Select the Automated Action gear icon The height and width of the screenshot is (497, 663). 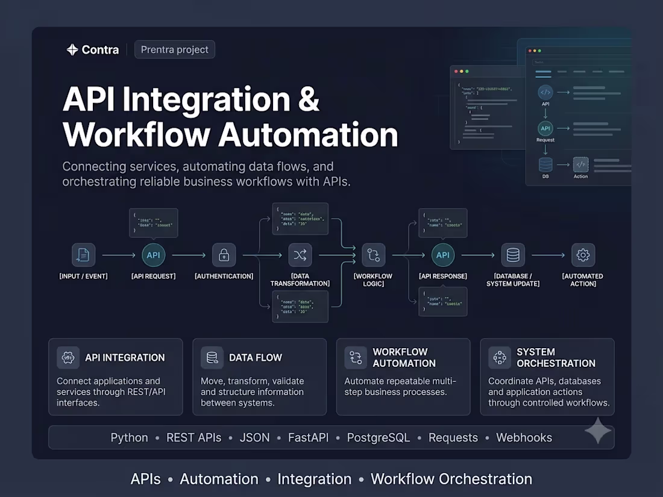[583, 255]
